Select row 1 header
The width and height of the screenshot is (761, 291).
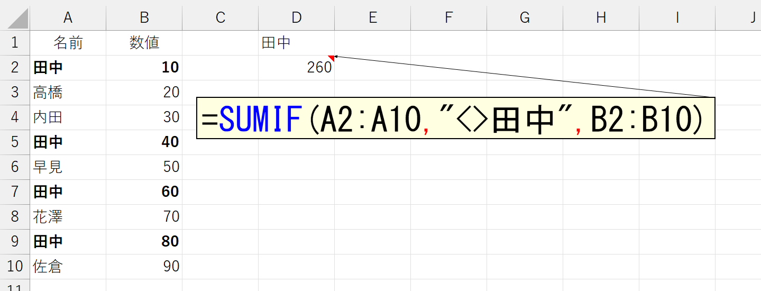click(15, 43)
